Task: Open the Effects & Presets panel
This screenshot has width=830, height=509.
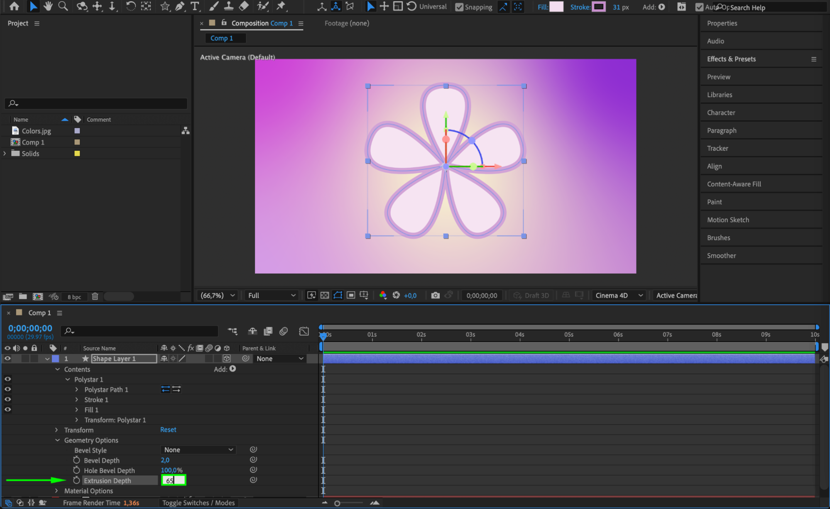Action: coord(731,59)
